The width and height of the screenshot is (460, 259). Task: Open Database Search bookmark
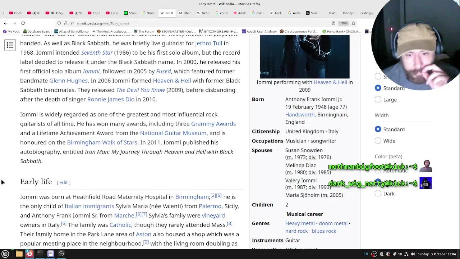tap(37, 32)
